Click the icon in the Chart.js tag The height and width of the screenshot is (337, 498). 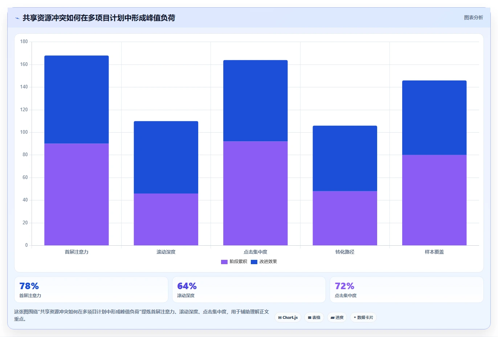(280, 318)
